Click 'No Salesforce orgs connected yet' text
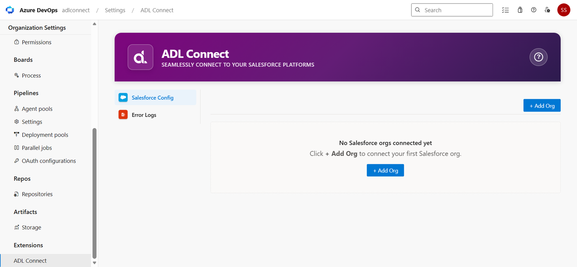The image size is (577, 267). (386, 143)
